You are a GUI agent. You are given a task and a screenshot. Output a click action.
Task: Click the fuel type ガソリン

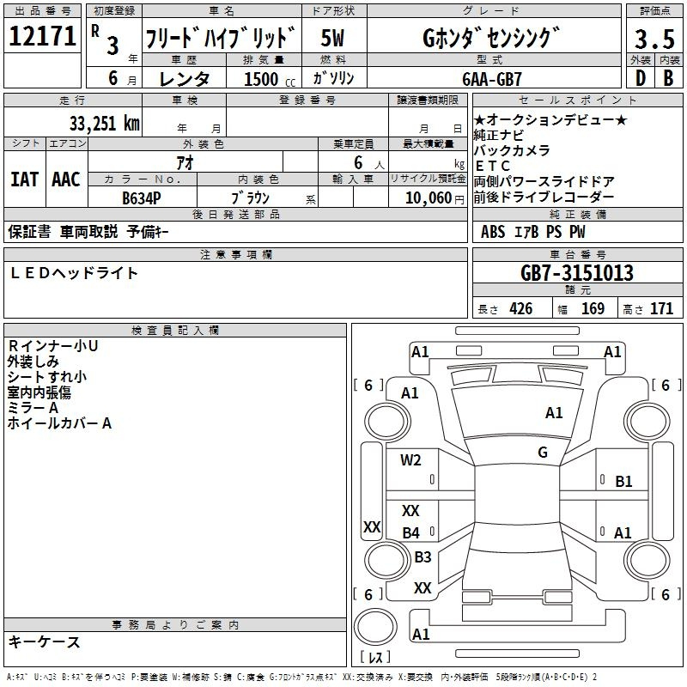click(x=333, y=77)
